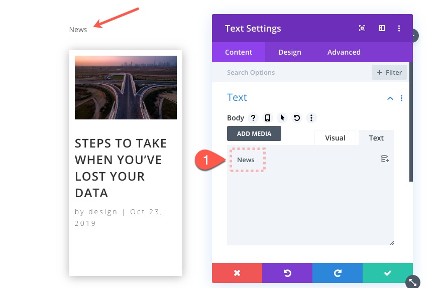Screen dimensions: 442x288
Task: Insert dynamic content into Body
Action: point(385,159)
